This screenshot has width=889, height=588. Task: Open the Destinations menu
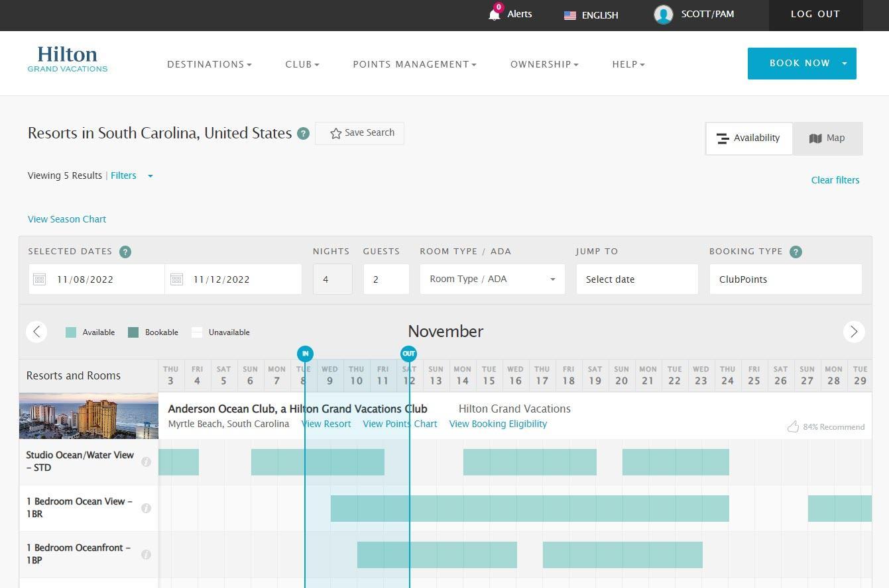coord(209,64)
